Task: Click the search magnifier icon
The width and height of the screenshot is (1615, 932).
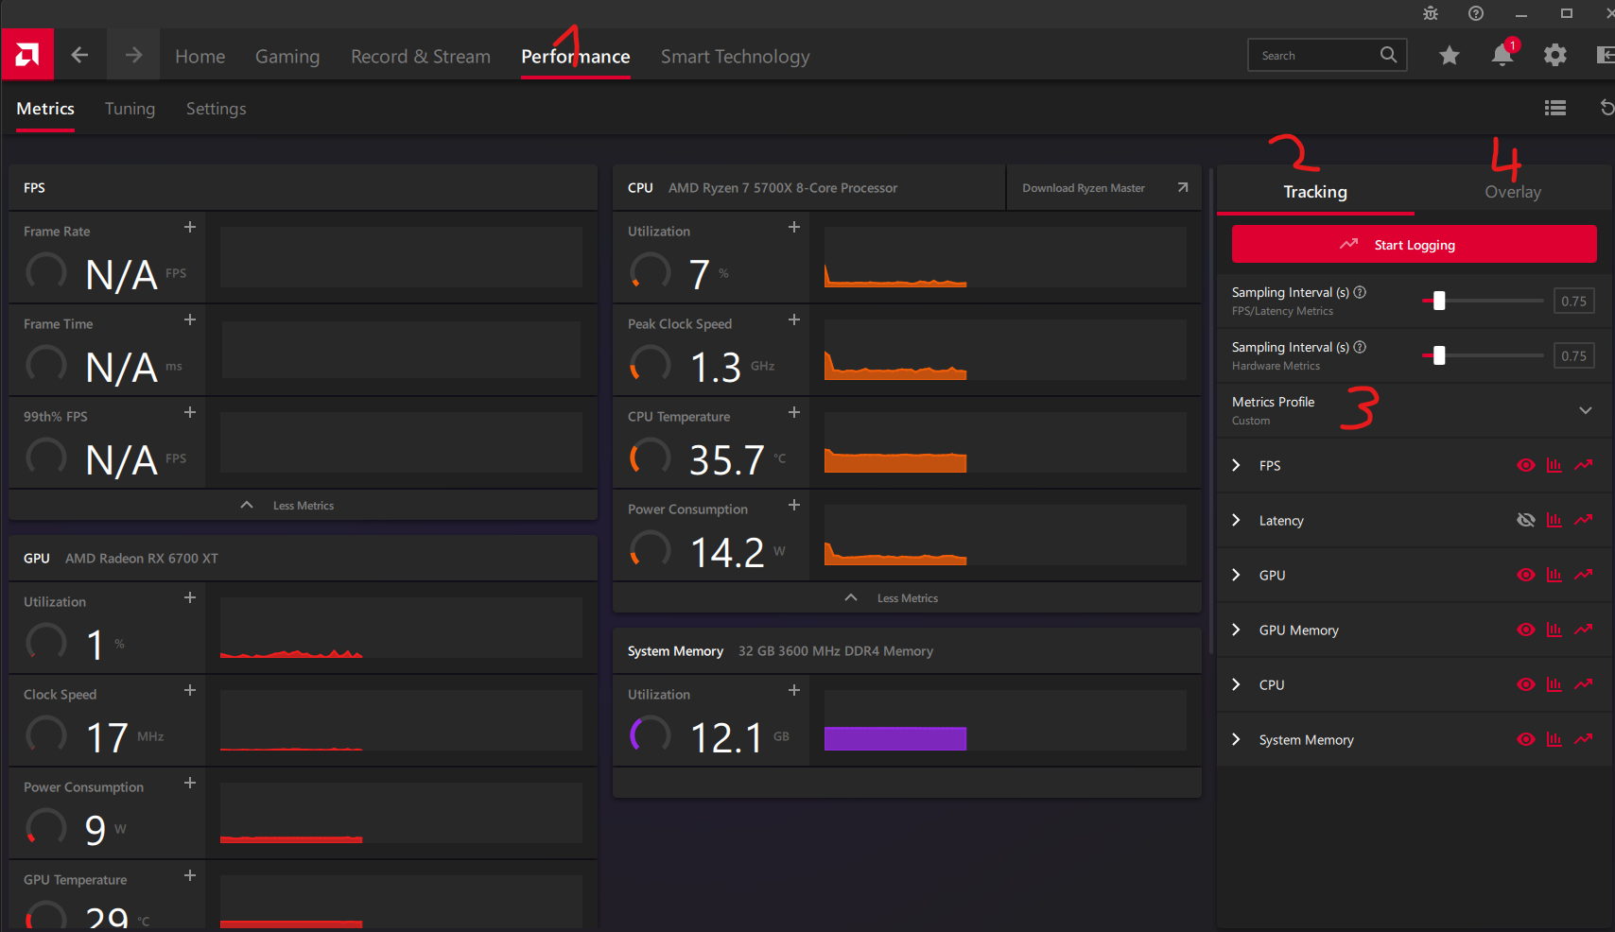Action: coord(1388,55)
